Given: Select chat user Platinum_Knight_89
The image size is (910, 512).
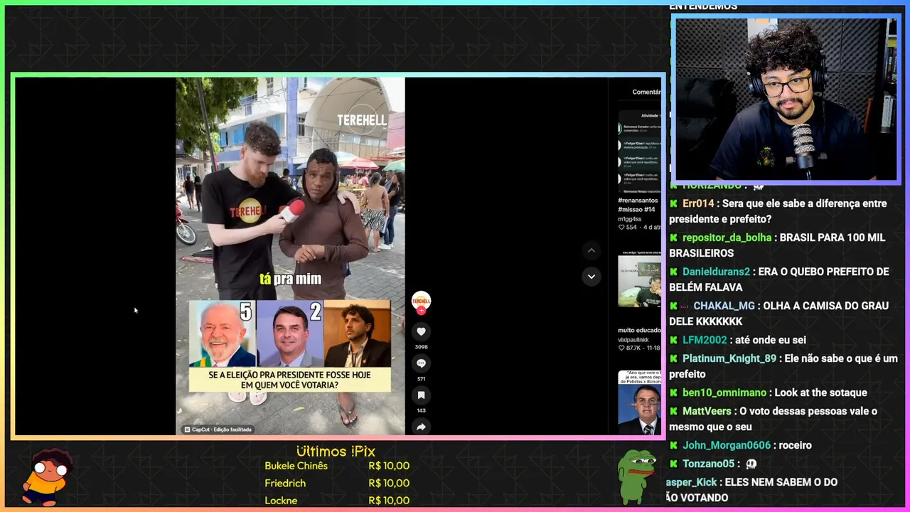Looking at the screenshot, I should [x=729, y=358].
